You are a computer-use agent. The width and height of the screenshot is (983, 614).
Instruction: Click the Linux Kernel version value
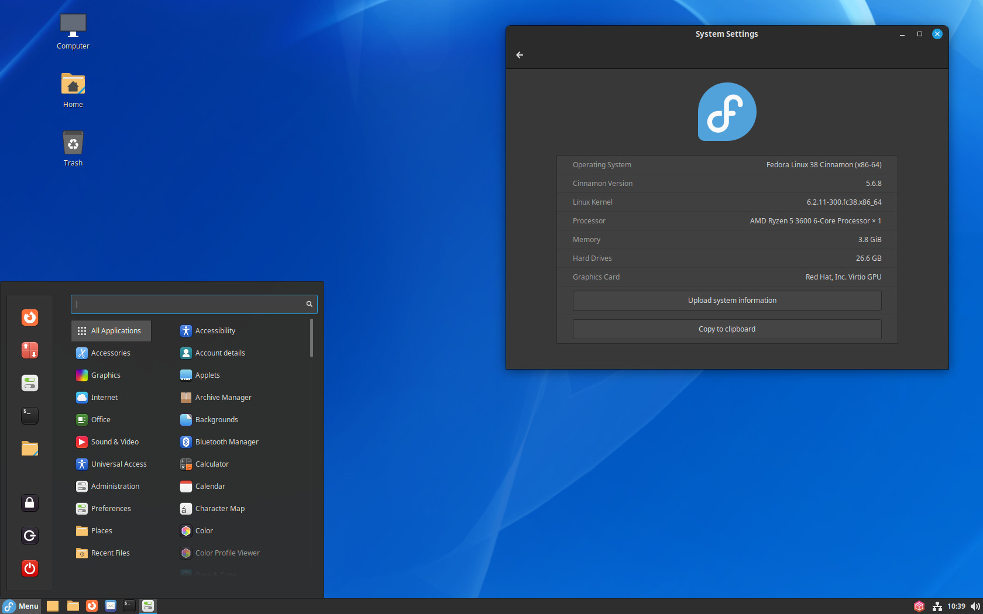(x=844, y=202)
